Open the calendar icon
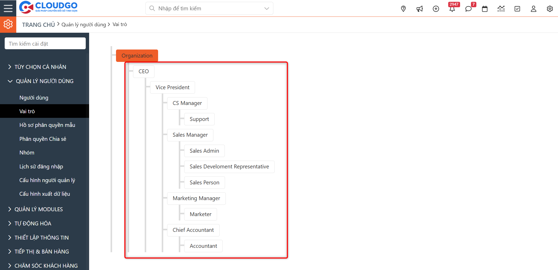Viewport: 558px width, 270px height. (485, 9)
